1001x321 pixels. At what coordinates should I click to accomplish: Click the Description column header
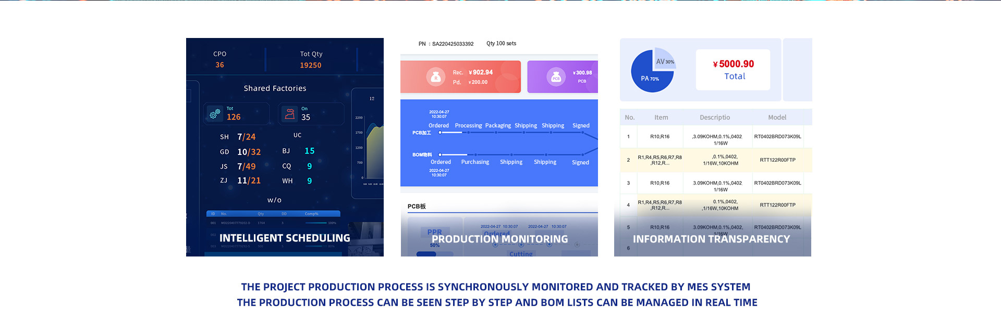point(715,118)
